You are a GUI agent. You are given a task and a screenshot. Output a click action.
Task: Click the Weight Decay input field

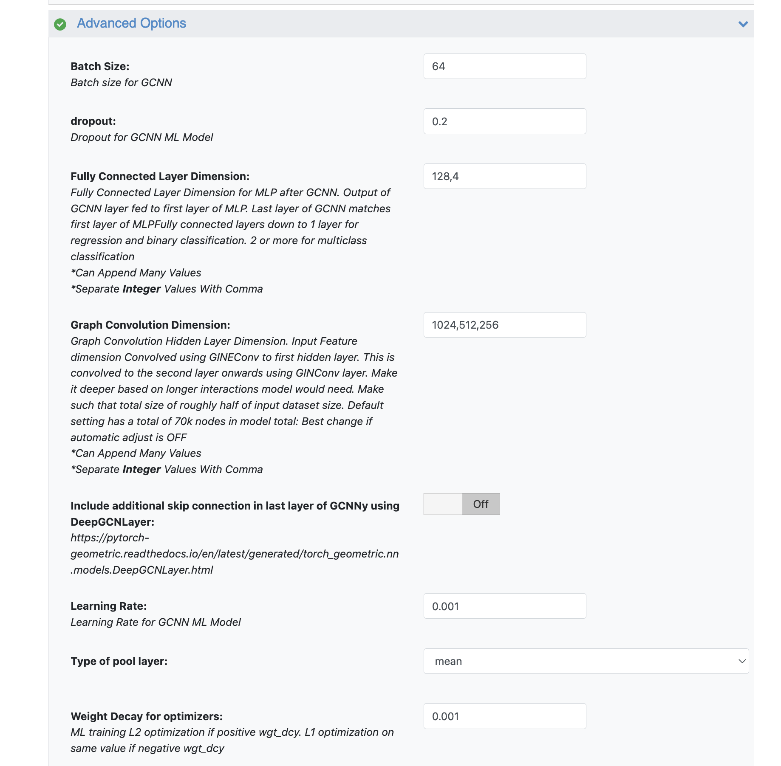504,716
